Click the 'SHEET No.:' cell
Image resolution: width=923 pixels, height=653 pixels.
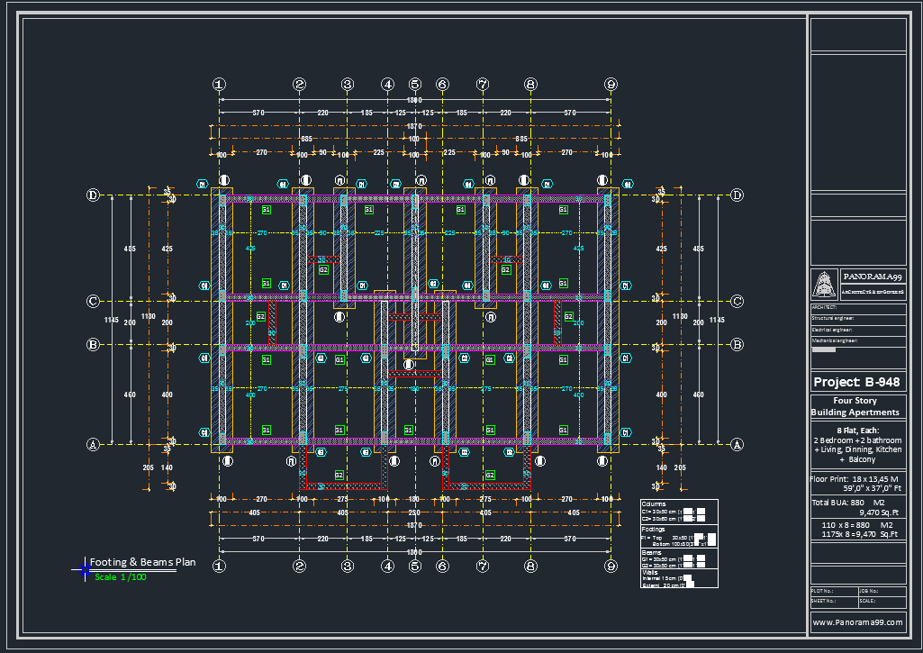834,602
